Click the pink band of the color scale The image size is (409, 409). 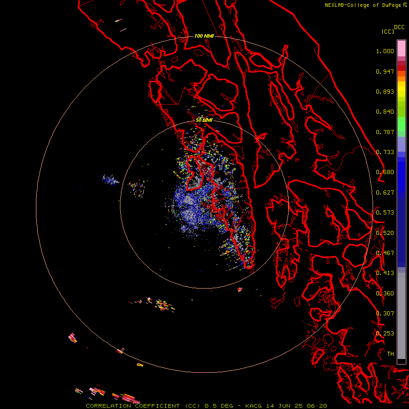[x=401, y=48]
